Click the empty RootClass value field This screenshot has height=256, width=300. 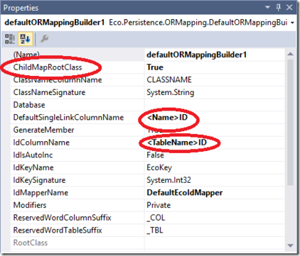pyautogui.click(x=215, y=243)
